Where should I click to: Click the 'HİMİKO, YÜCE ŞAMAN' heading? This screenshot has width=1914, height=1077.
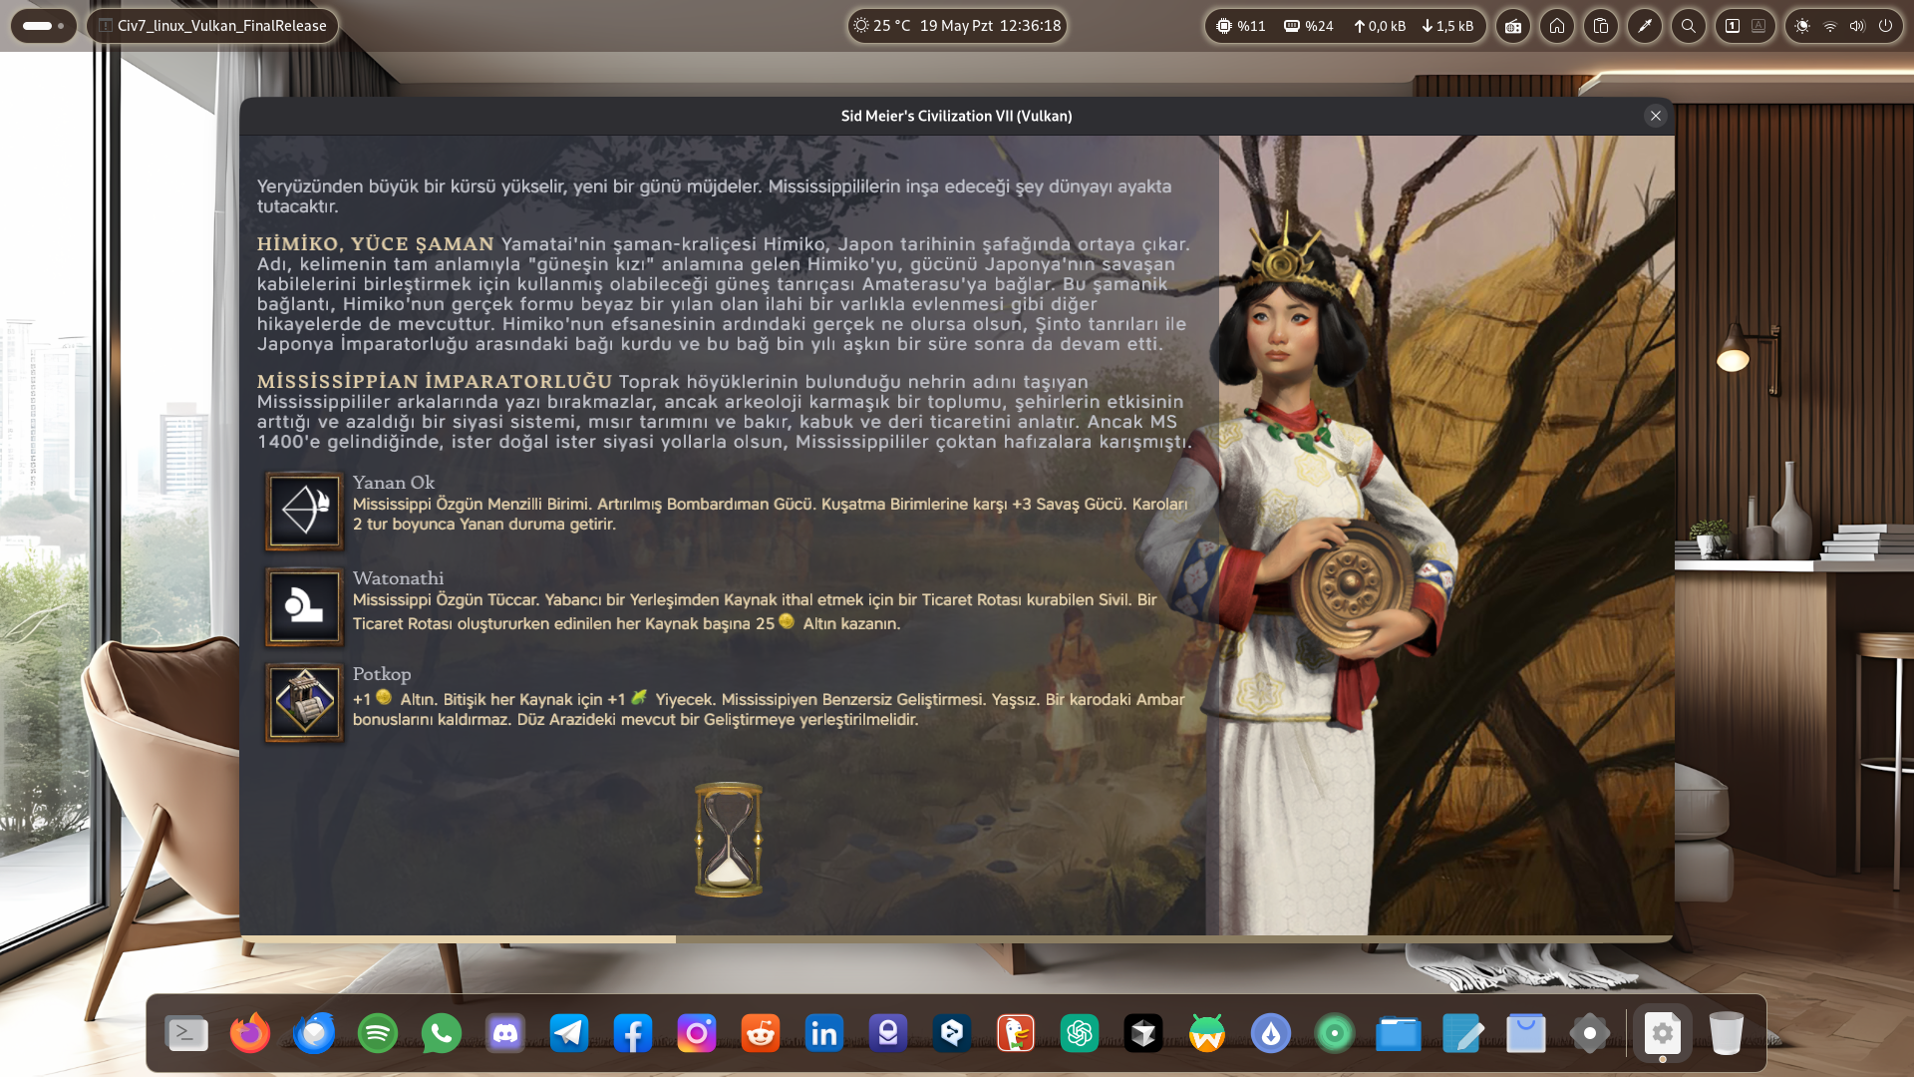pos(376,244)
